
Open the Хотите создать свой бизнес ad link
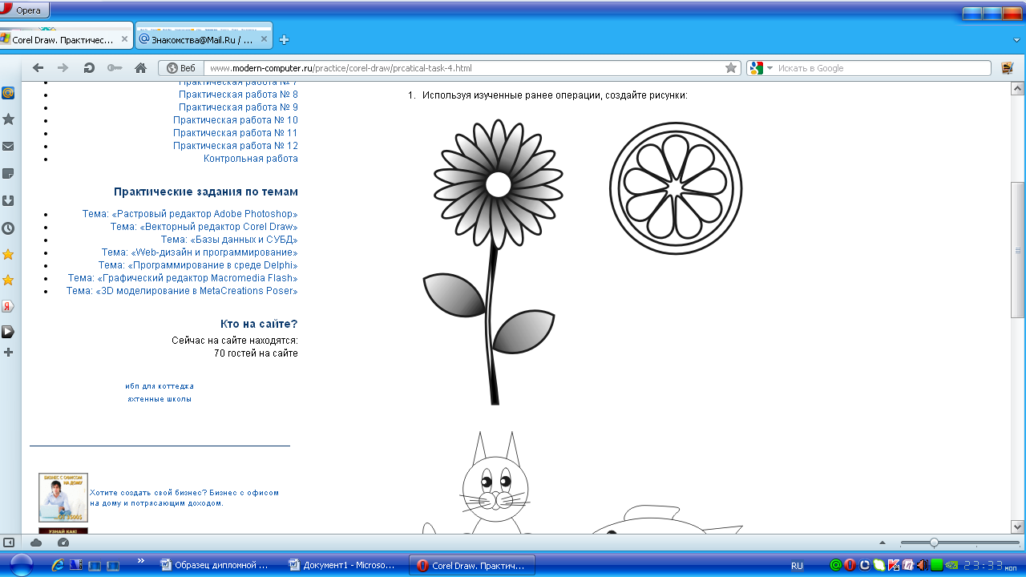pos(184,498)
